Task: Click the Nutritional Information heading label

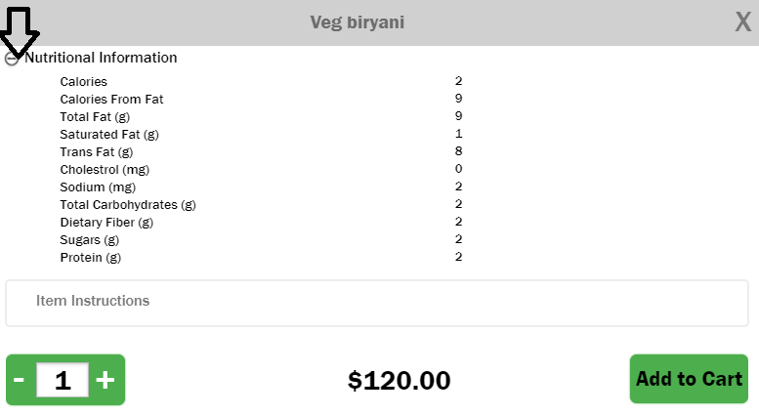Action: tap(101, 58)
